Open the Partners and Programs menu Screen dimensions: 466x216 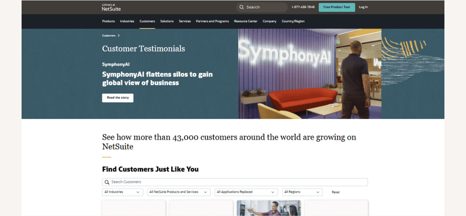tap(212, 21)
